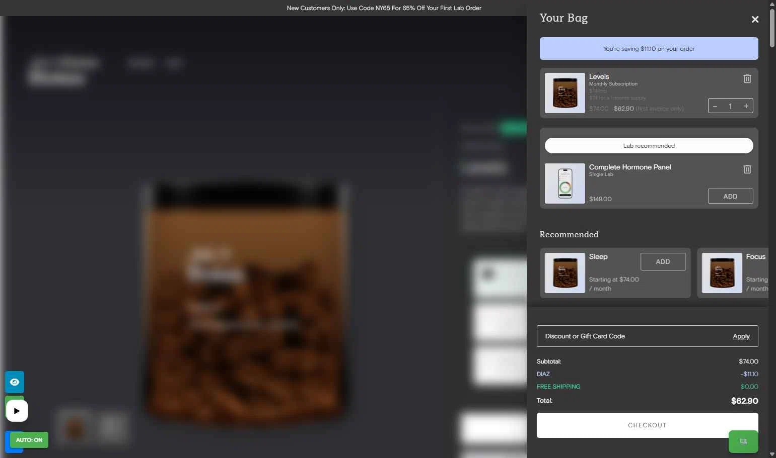Click the bag scrollbar up arrow
Viewport: 776px width, 458px height.
coord(772,4)
